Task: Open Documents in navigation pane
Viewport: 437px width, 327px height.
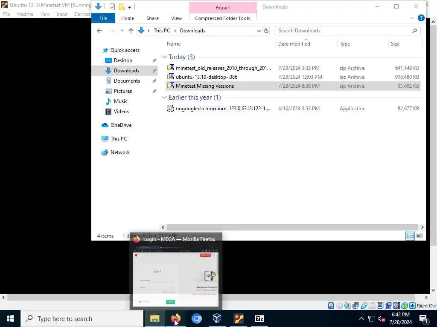Action: click(x=126, y=81)
